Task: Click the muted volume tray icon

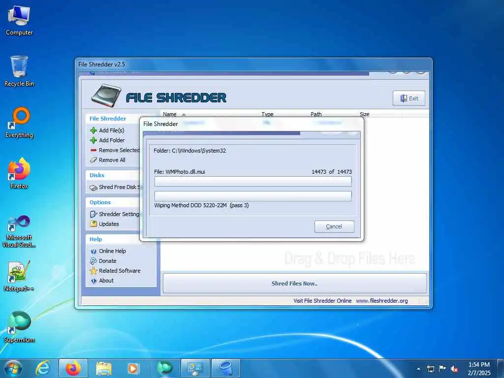Action: coord(454,369)
